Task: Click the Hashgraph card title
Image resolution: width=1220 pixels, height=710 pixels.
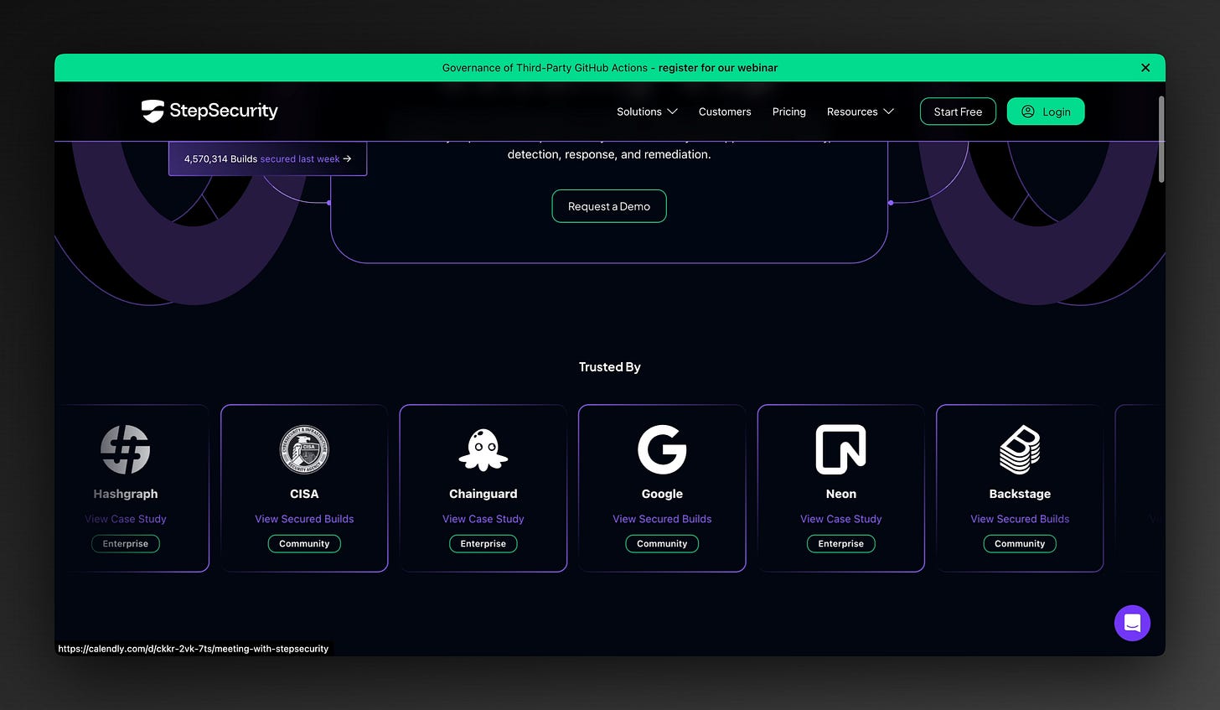Action: [126, 494]
